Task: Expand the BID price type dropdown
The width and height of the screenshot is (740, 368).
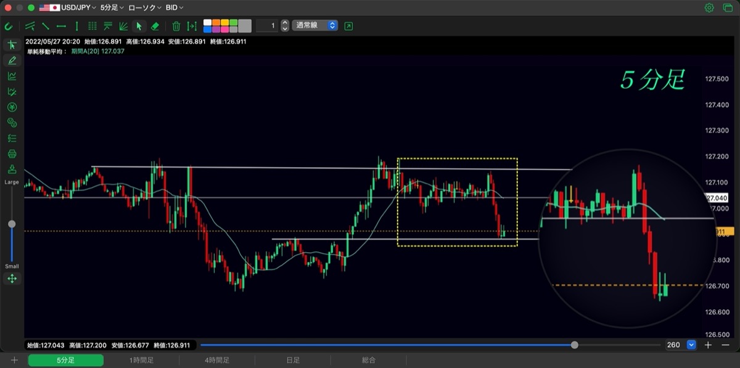Action: 175,8
